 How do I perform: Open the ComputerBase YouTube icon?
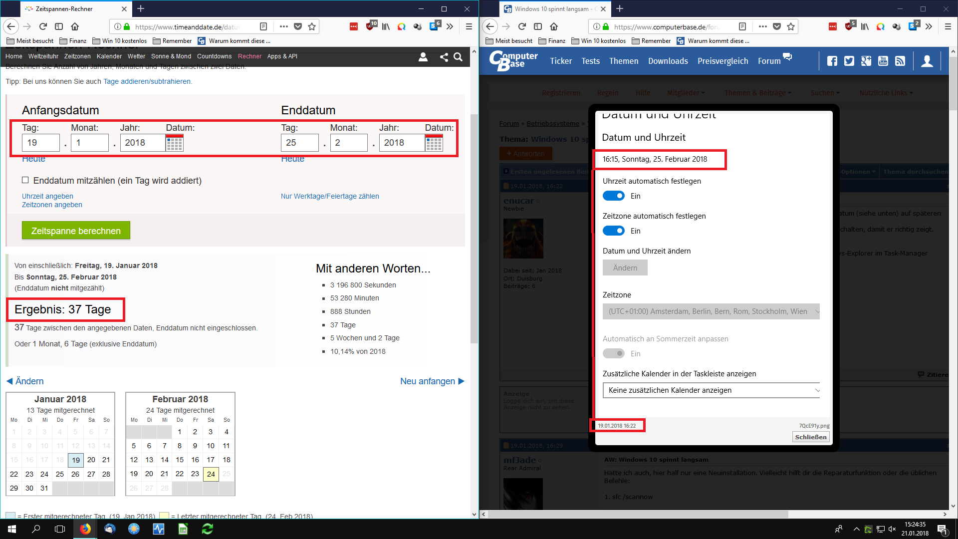click(883, 61)
